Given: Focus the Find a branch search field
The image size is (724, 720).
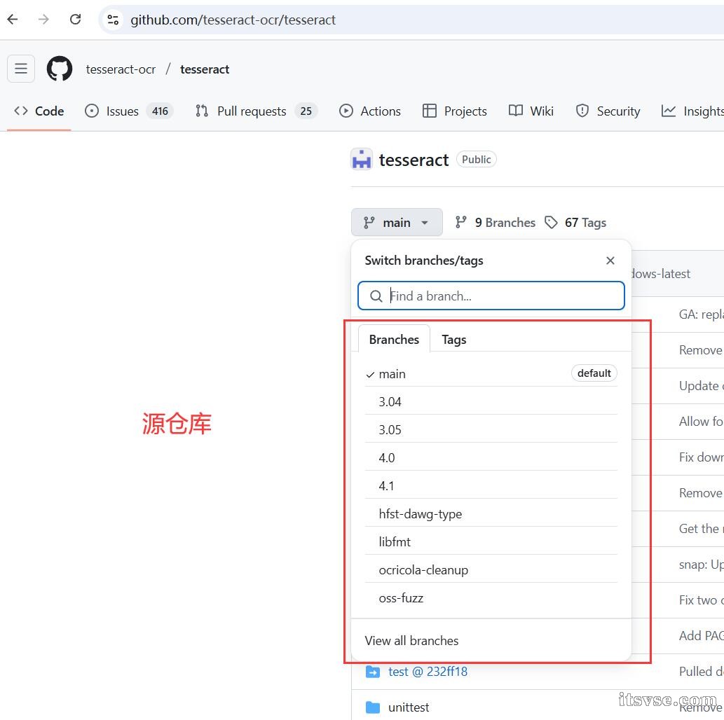Looking at the screenshot, I should [x=491, y=296].
